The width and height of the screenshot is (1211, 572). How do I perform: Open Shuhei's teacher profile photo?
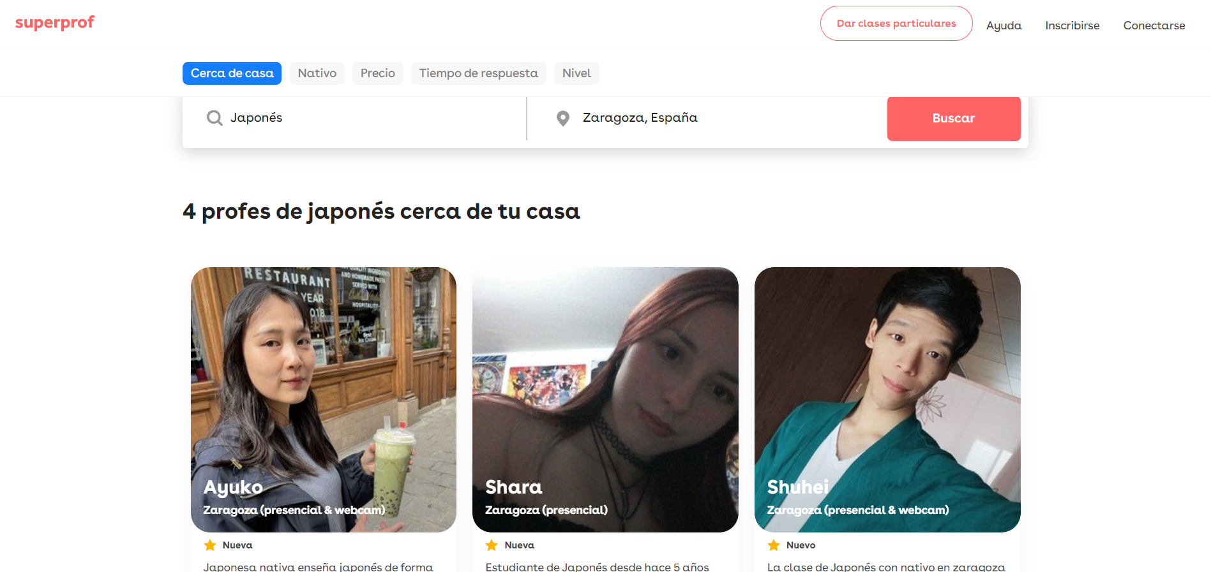(887, 400)
